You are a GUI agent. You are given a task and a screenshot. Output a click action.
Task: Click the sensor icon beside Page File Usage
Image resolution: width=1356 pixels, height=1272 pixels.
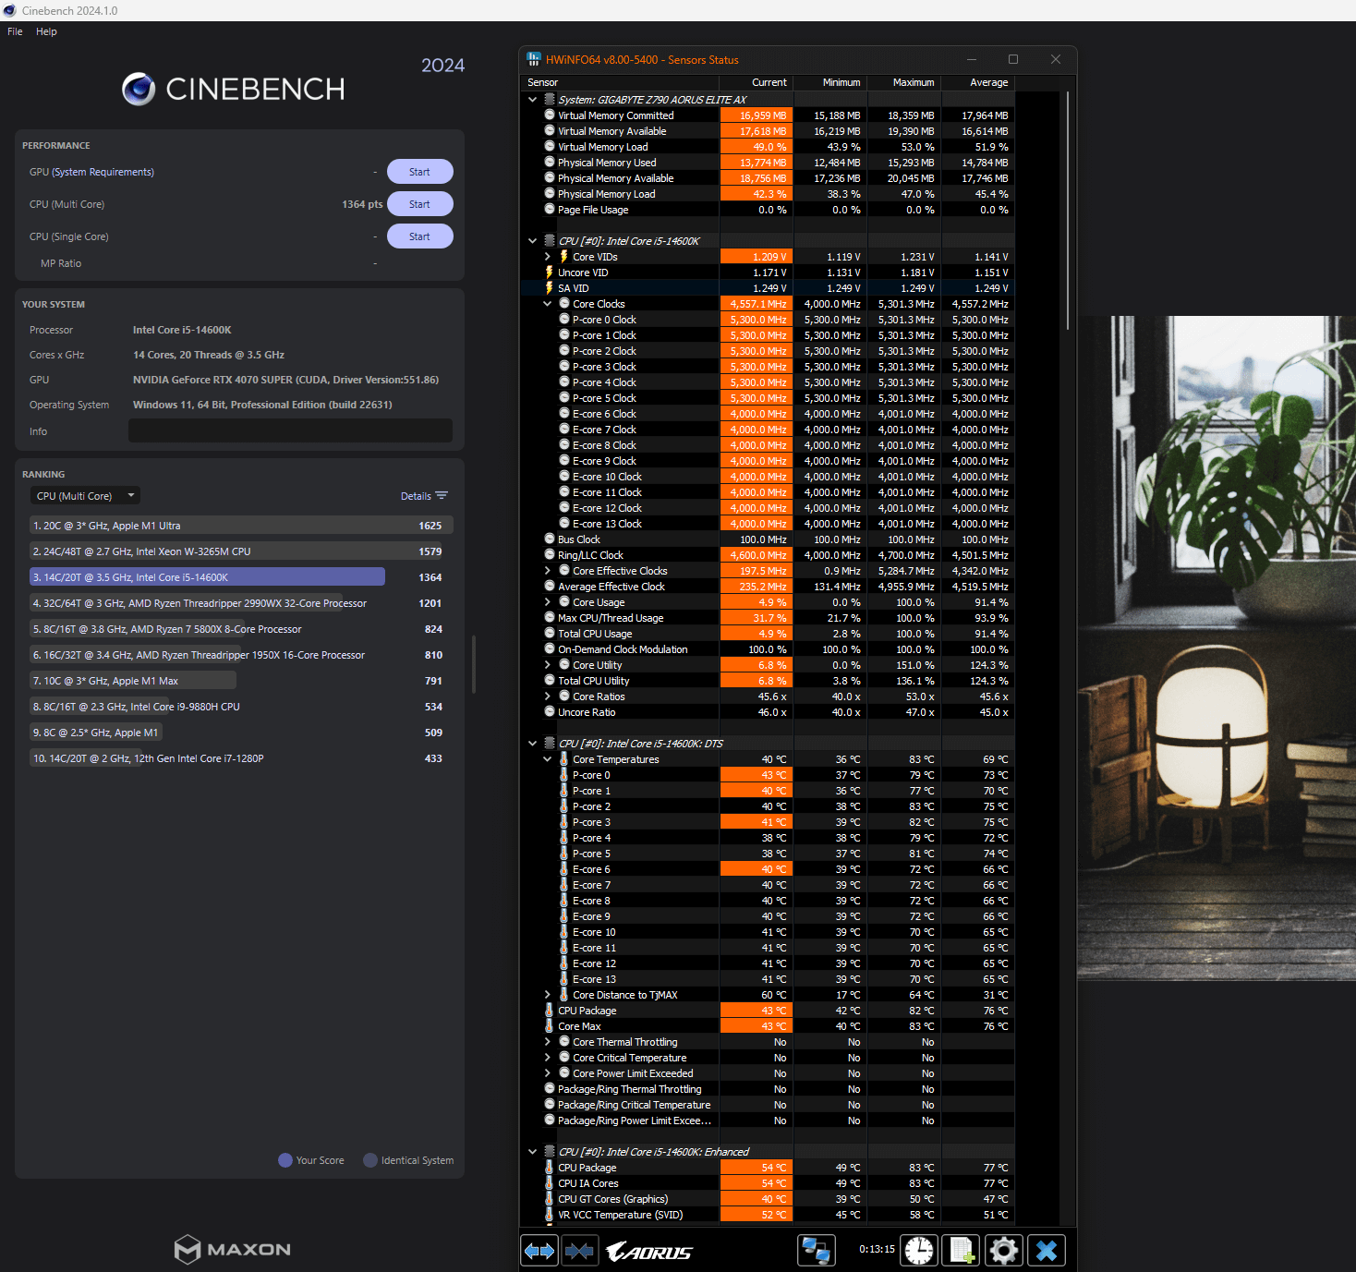550,210
